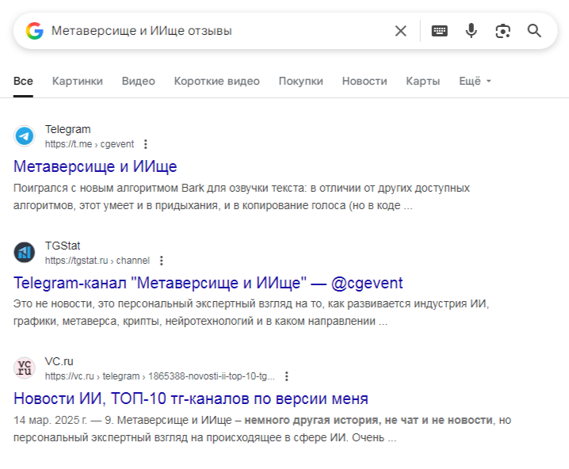The image size is (569, 469).
Task: Click the TGStat site name text
Action: [x=63, y=246]
